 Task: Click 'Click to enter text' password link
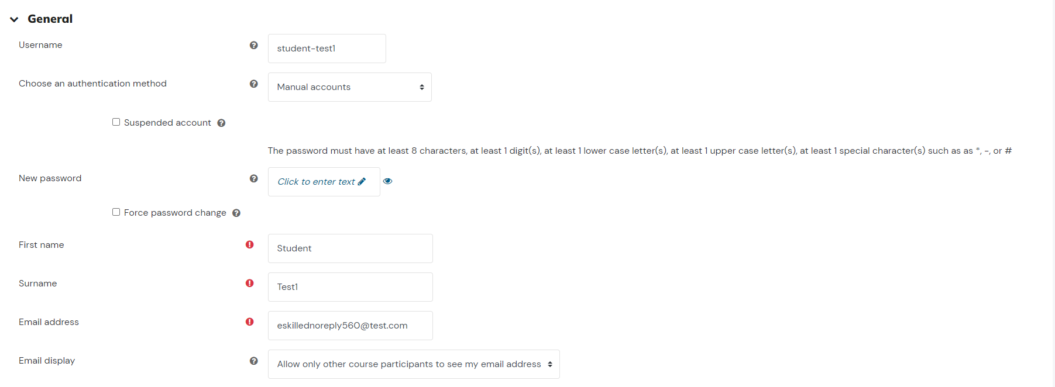pos(316,182)
